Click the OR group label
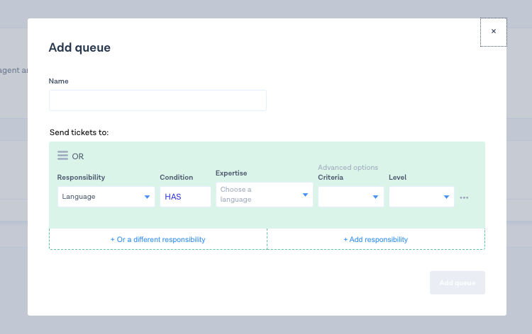Screen dimensions: 532x334 tap(78, 156)
